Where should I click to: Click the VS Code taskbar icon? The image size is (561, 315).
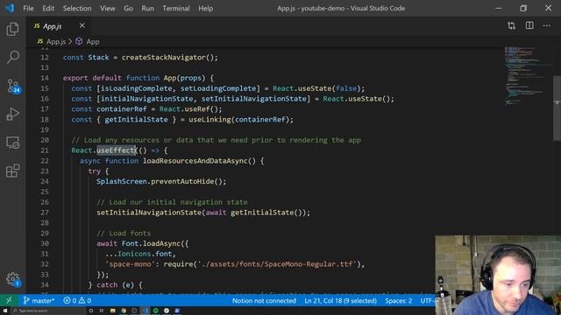pyautogui.click(x=145, y=311)
